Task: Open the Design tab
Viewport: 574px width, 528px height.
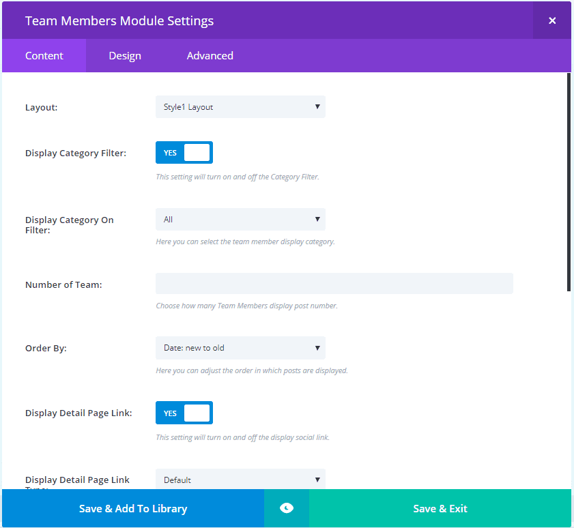Action: [x=125, y=56]
